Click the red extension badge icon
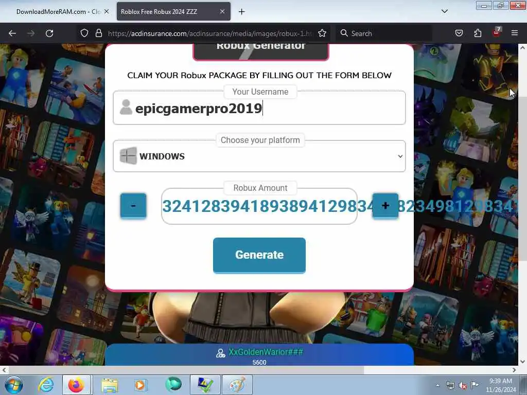The height and width of the screenshot is (395, 527). [497, 32]
